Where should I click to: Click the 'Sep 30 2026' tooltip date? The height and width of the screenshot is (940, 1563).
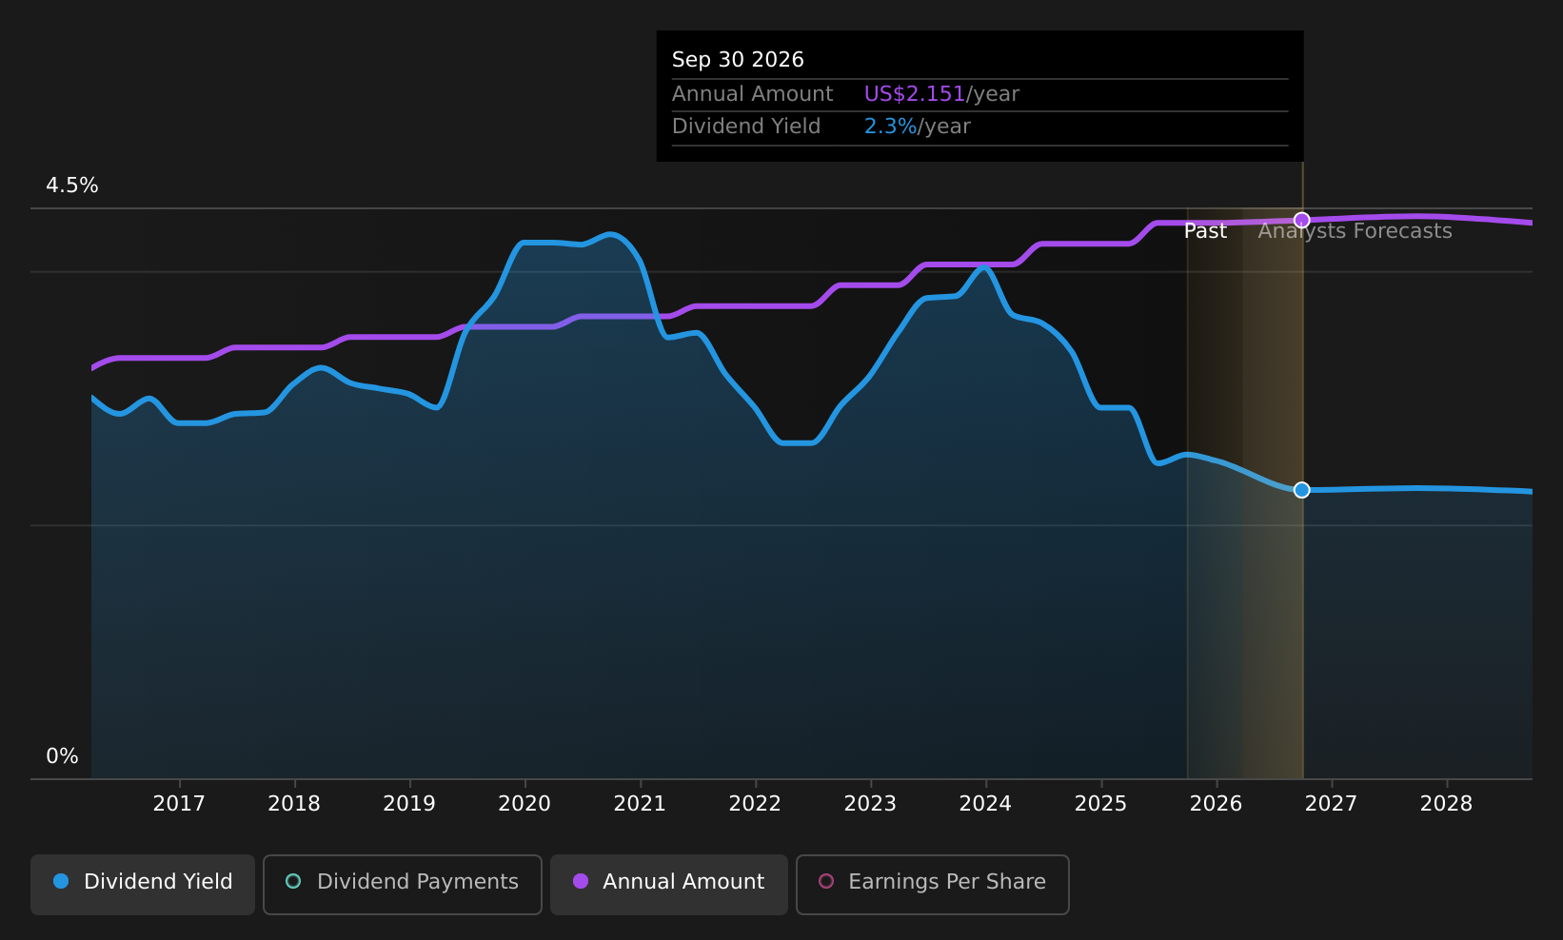pos(738,60)
